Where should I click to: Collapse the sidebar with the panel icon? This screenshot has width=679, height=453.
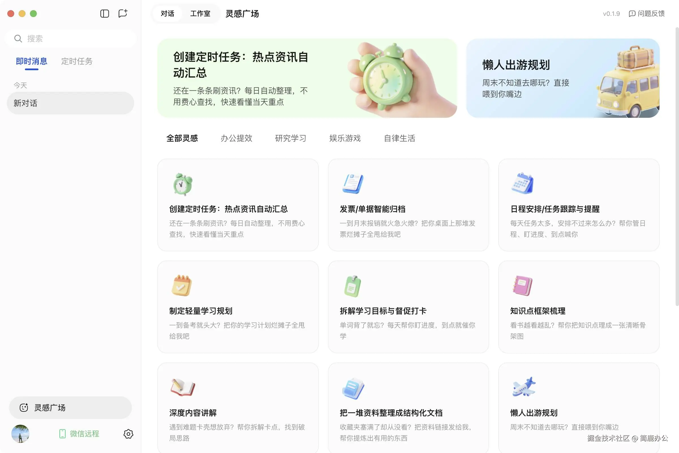pos(104,13)
